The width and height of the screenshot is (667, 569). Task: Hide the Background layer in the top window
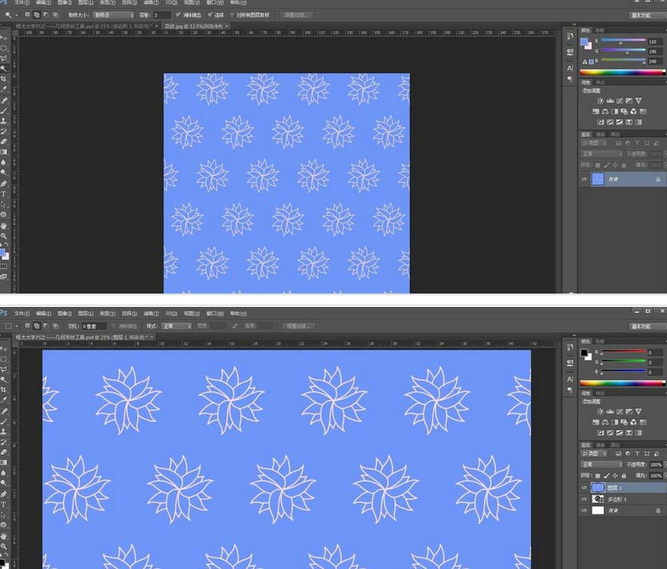click(584, 179)
